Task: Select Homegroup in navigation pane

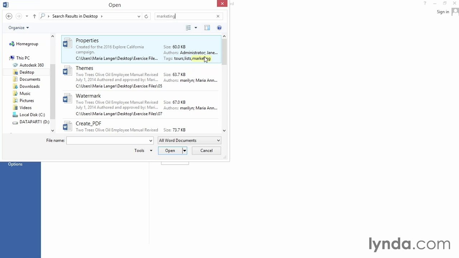Action: tap(27, 44)
